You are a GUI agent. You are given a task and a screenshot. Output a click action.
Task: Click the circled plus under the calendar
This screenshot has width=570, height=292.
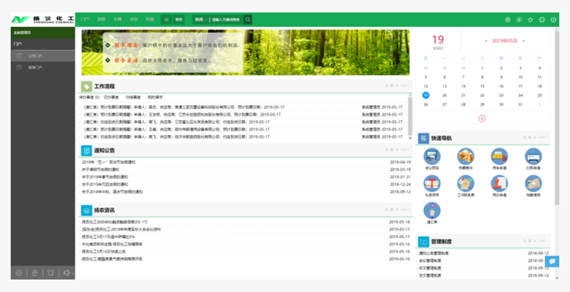pyautogui.click(x=482, y=119)
